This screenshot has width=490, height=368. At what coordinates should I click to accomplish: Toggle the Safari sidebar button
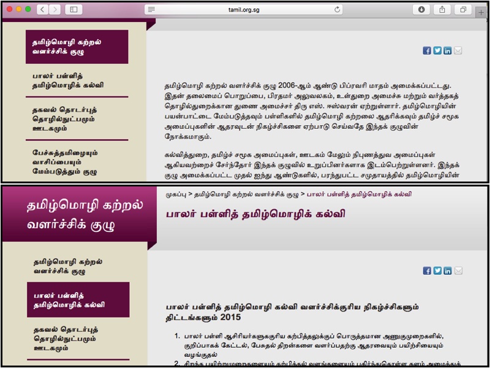74,10
